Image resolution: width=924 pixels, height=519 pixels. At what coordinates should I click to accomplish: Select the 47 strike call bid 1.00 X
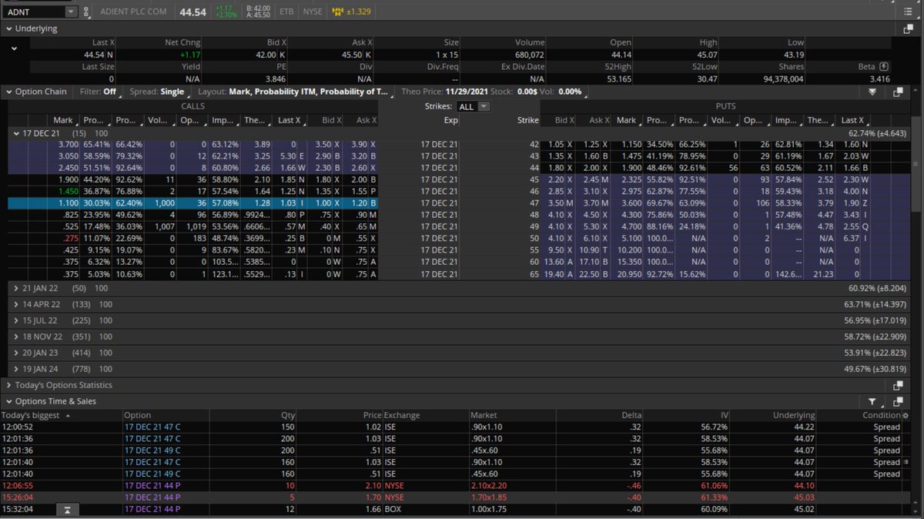[329, 203]
